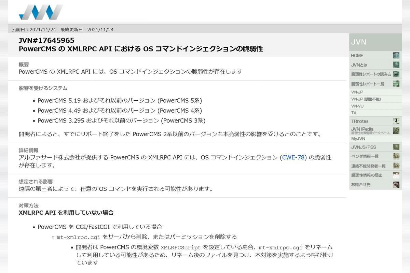Image resolution: width=410 pixels, height=273 pixels.
Task: Click the XMLRPCScript code text
Action: tap(181, 247)
